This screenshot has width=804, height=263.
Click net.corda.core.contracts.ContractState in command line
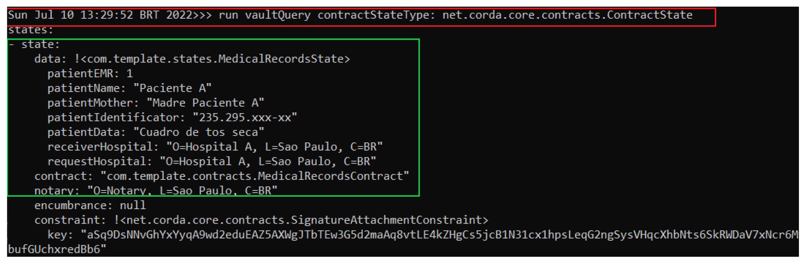(x=567, y=15)
